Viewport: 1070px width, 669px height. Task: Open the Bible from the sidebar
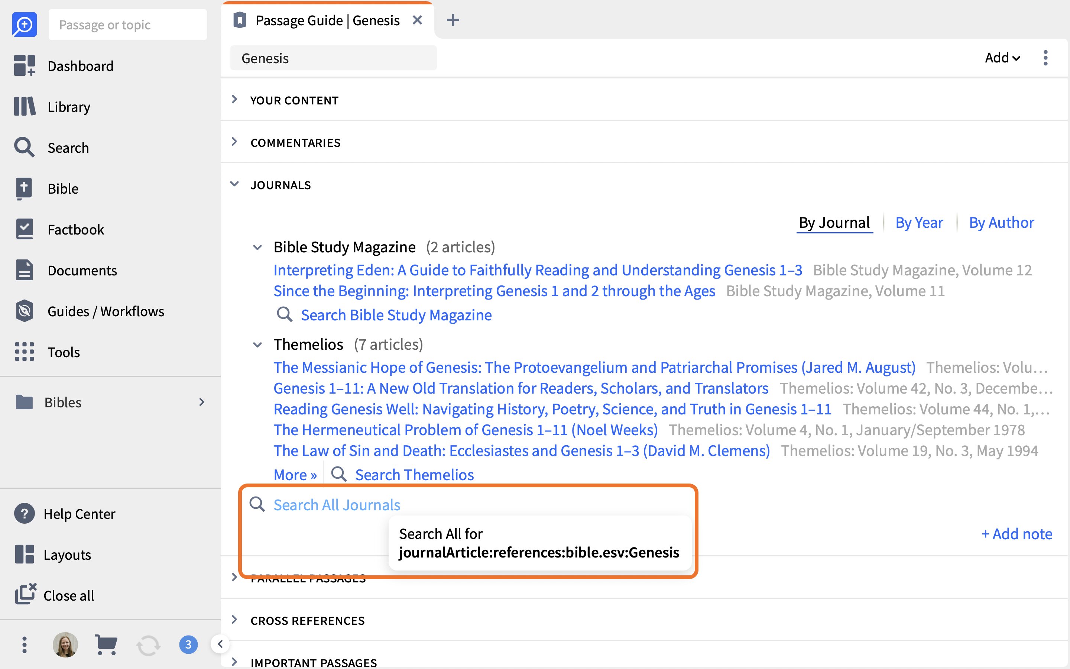(x=46, y=188)
